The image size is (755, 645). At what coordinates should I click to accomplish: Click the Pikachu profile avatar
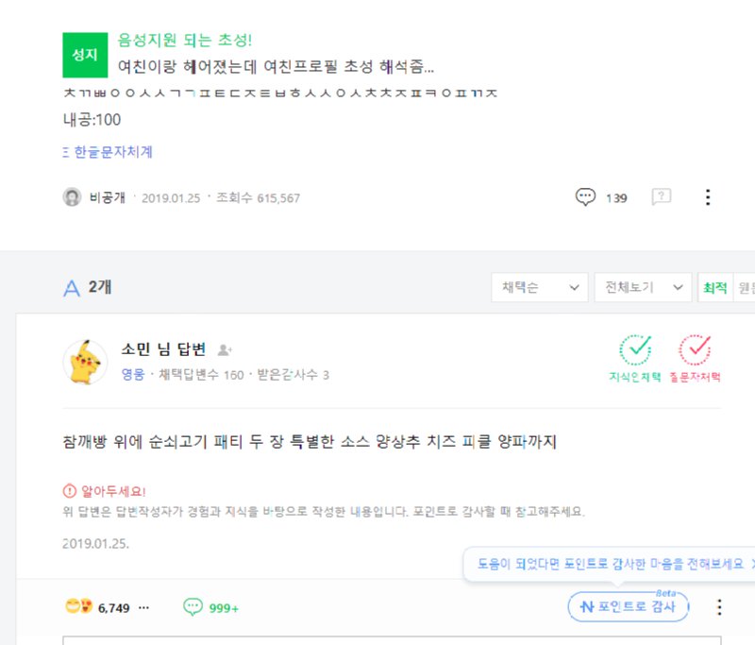85,362
